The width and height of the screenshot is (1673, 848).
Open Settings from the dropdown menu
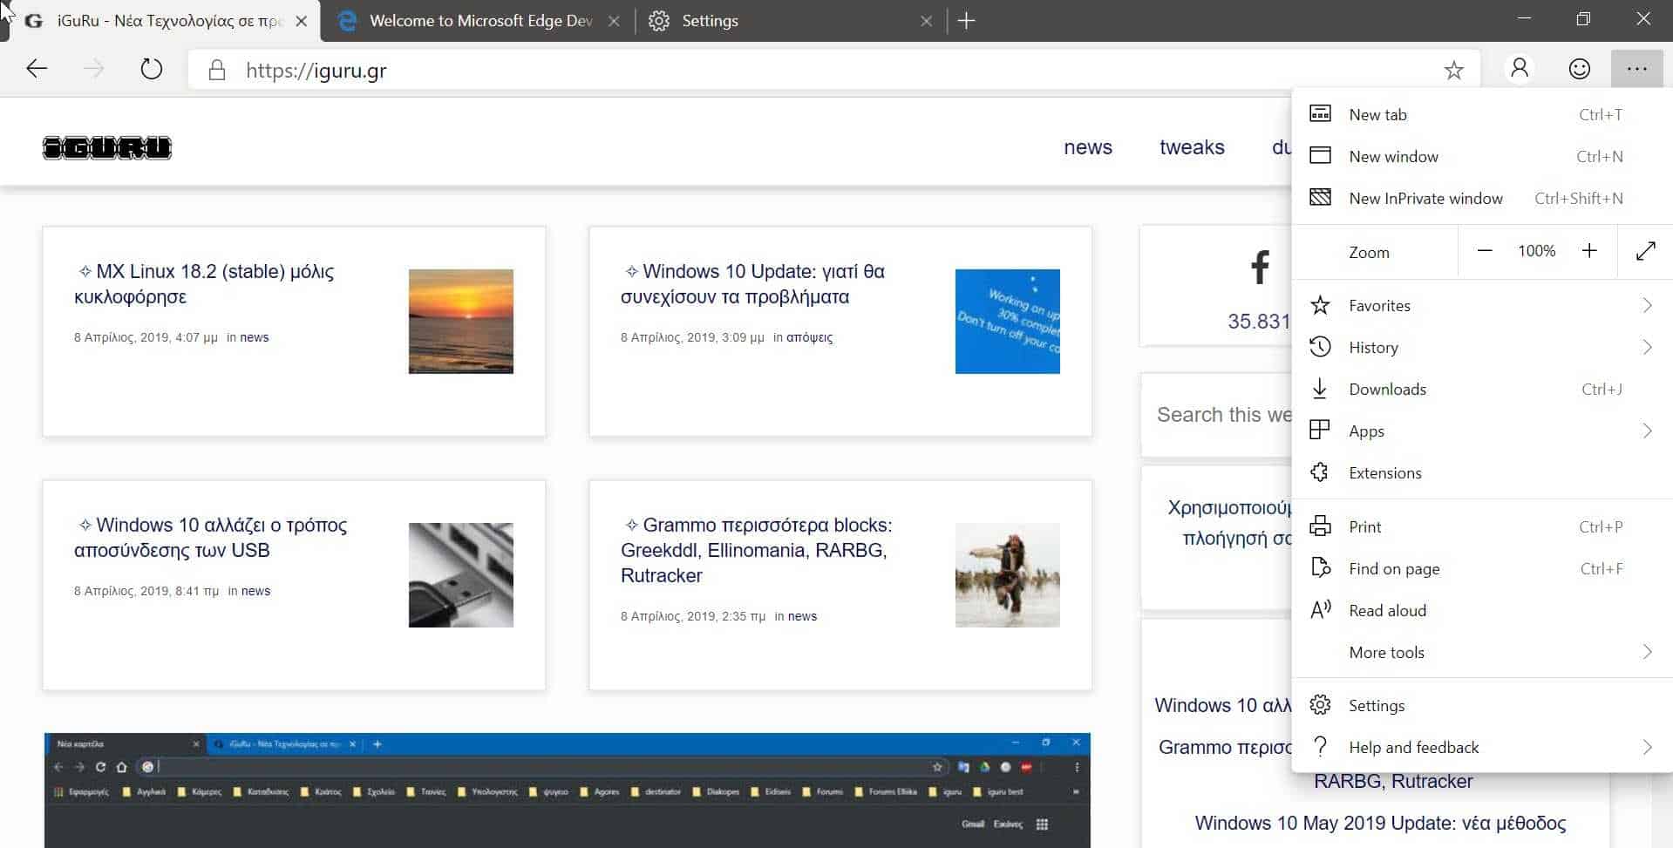point(1482,705)
